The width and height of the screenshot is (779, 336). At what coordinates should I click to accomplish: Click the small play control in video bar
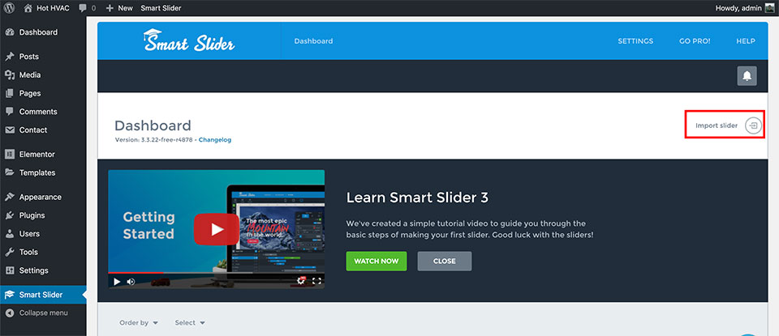point(117,282)
